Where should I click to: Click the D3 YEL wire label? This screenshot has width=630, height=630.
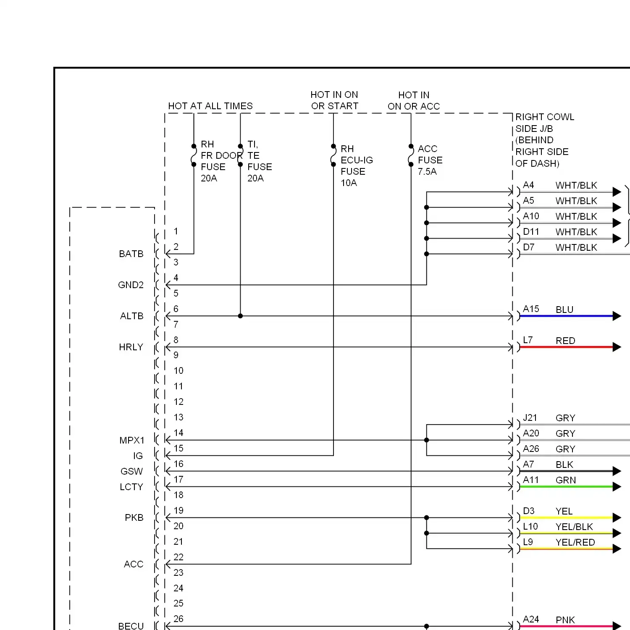[x=548, y=511]
